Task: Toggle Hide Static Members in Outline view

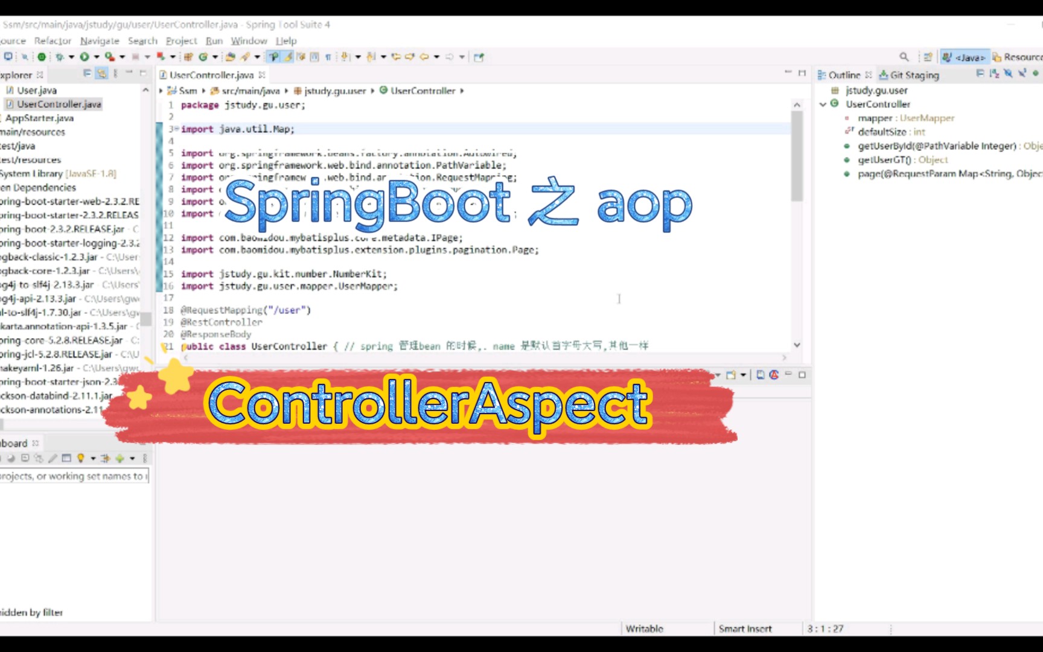Action: point(1022,74)
